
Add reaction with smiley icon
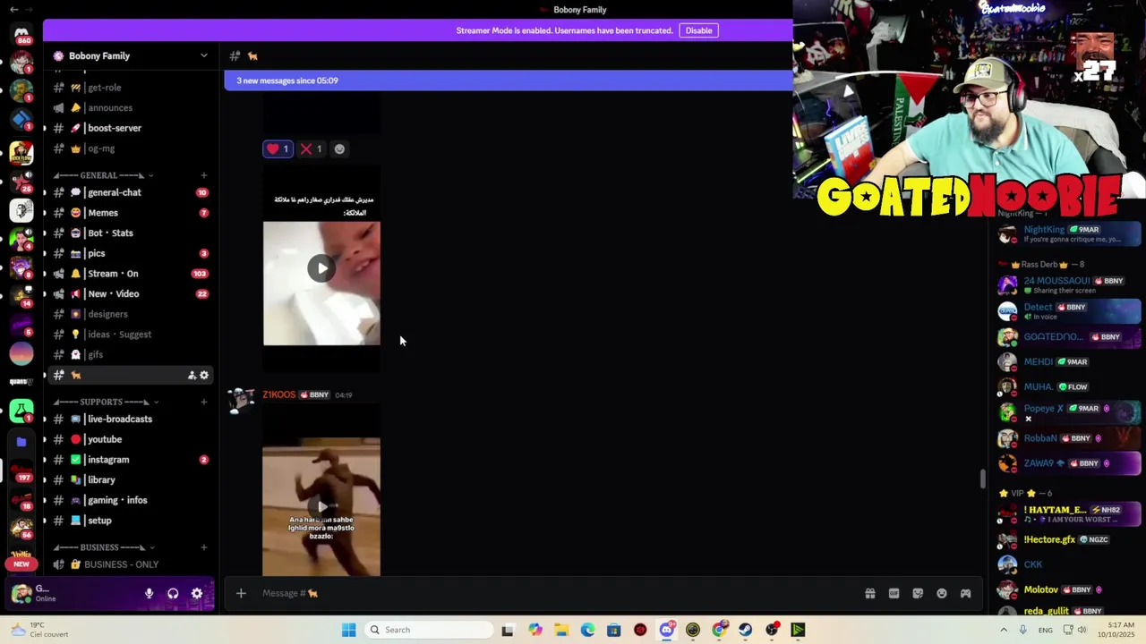coord(339,149)
